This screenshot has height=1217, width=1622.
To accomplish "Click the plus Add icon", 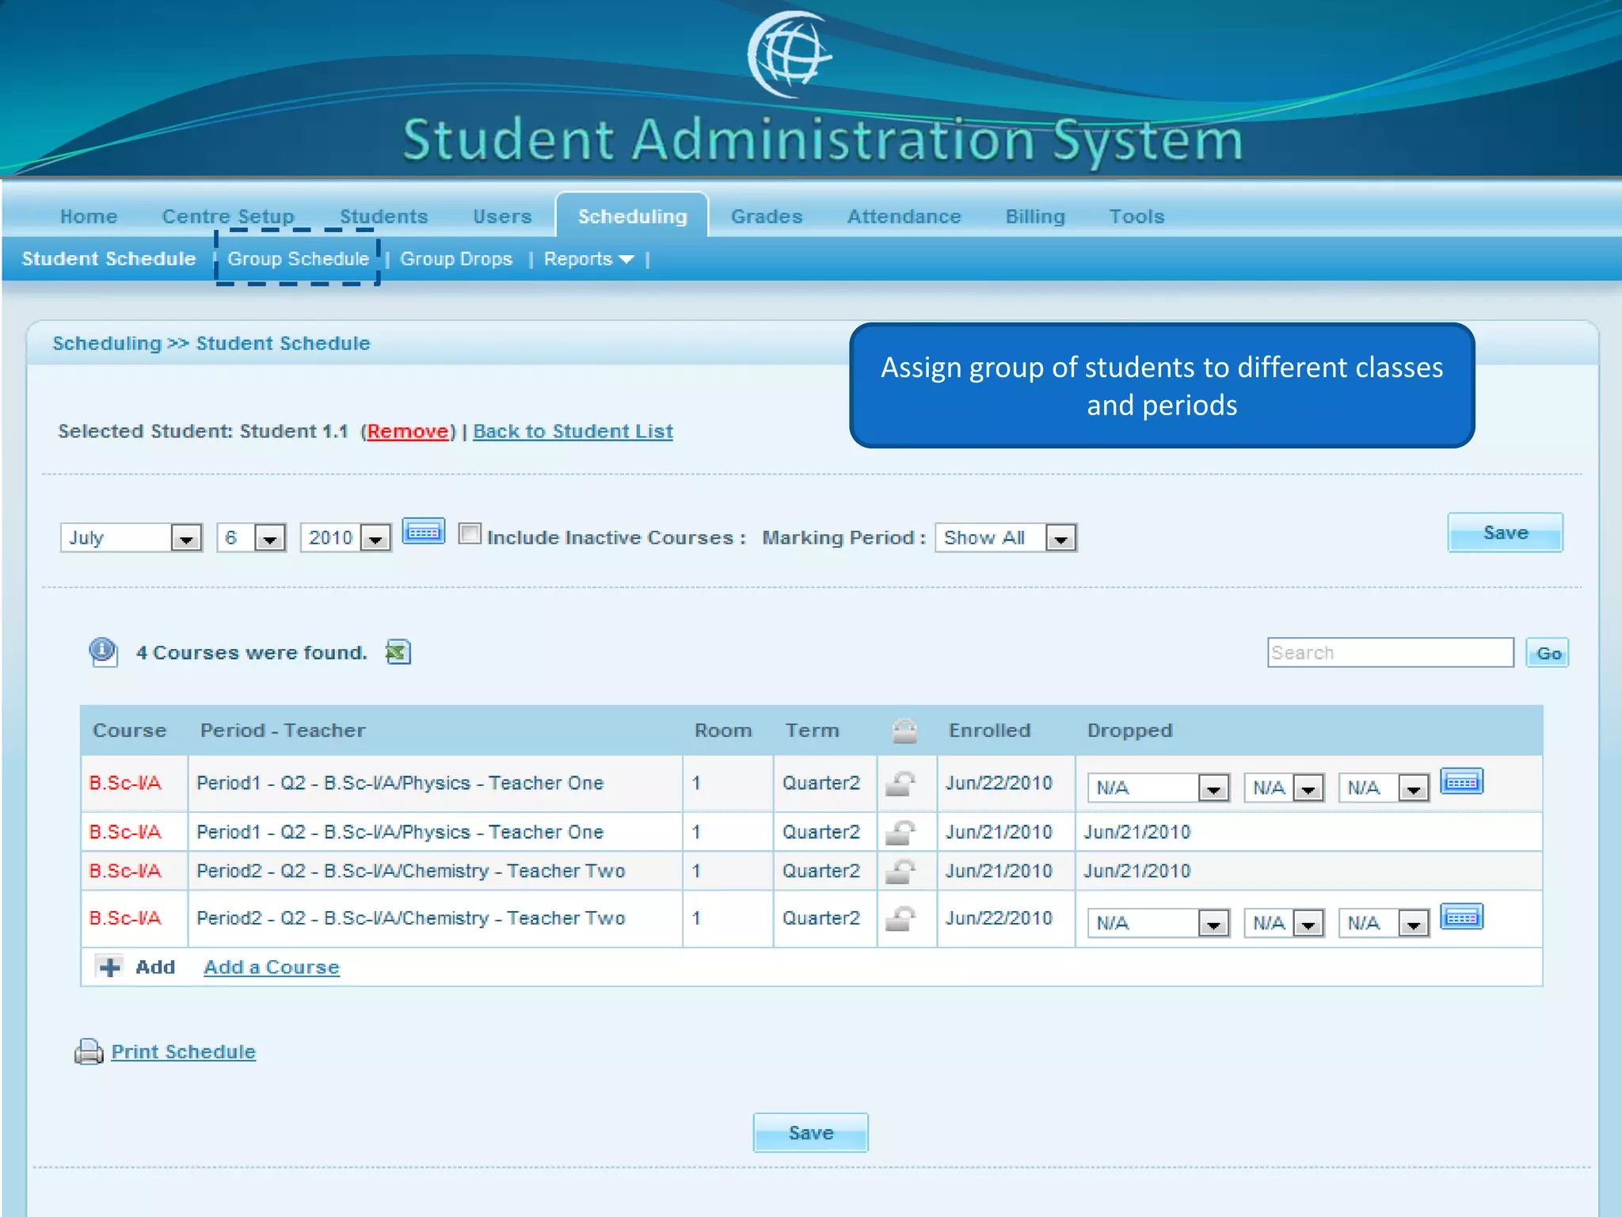I will click(x=110, y=967).
